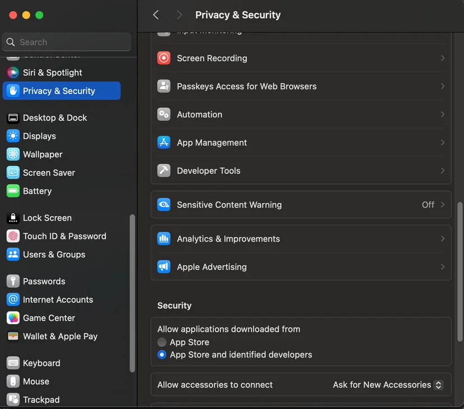Click the Desktop & Dock icon
The image size is (464, 409).
pos(13,118)
